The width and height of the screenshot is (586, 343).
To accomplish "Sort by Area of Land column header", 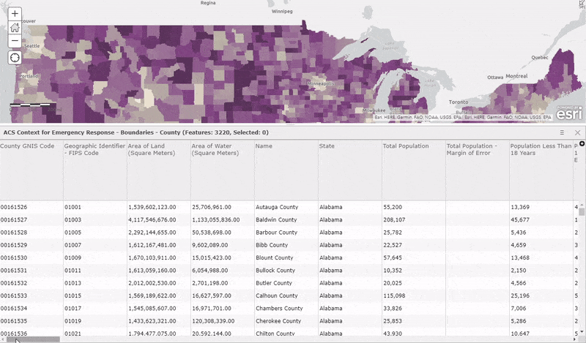I will click(152, 149).
